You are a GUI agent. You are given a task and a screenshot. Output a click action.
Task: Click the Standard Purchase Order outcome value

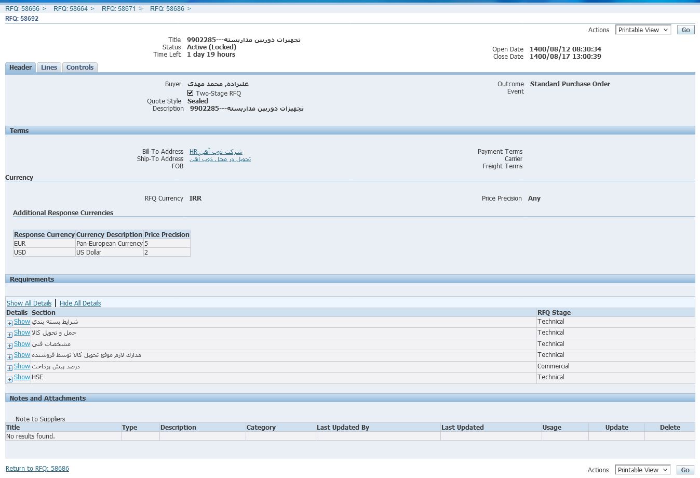point(570,84)
